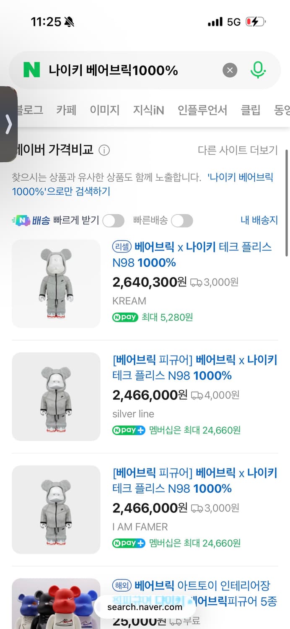The image size is (290, 629).
Task: Tap 내 배송지 to set delivery address
Action: [x=259, y=220]
